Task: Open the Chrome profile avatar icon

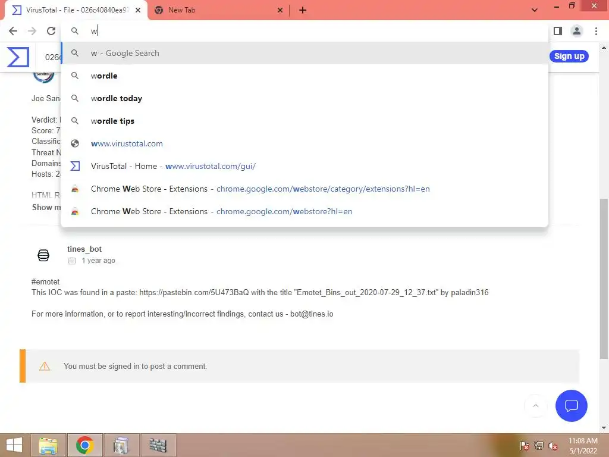Action: [x=577, y=31]
